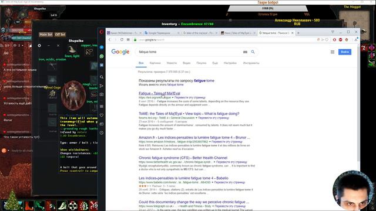The width and height of the screenshot is (376, 211).
Task: Open the Babelio fatigue tome 4 result
Action: click(x=183, y=178)
